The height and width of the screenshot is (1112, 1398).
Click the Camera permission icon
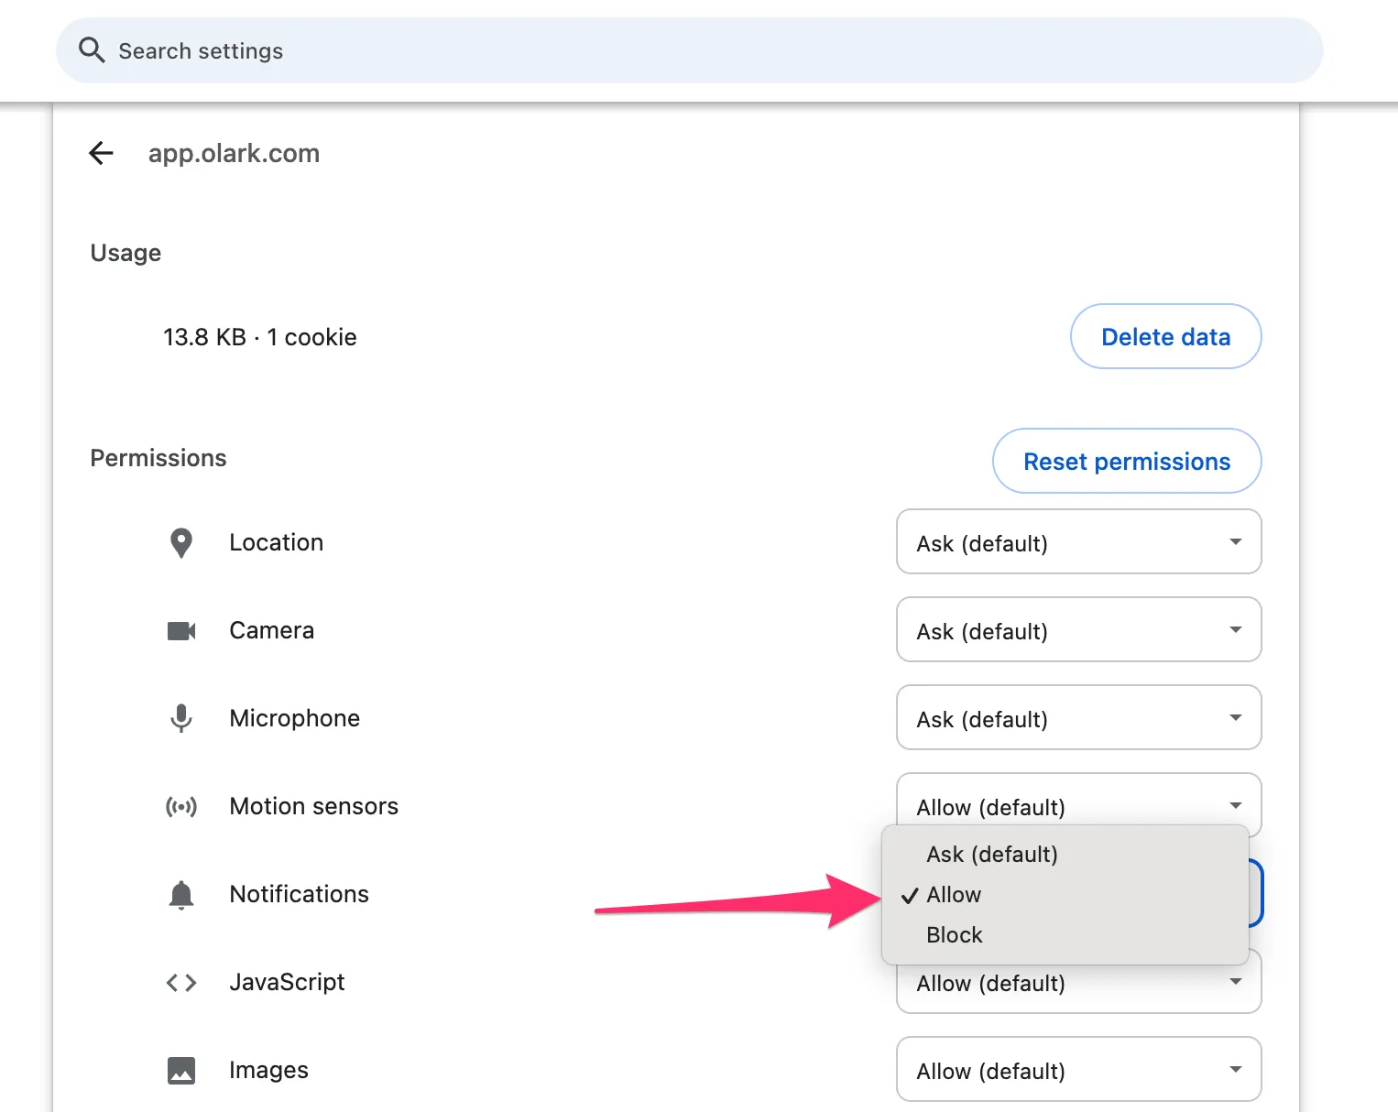point(181,630)
